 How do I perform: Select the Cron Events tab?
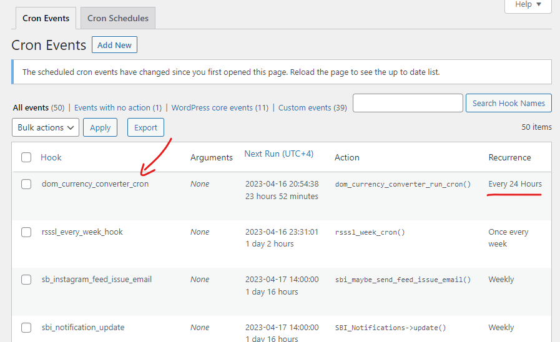[46, 18]
